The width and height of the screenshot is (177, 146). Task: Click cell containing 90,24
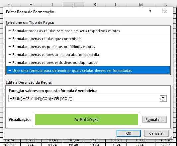[116, 144]
